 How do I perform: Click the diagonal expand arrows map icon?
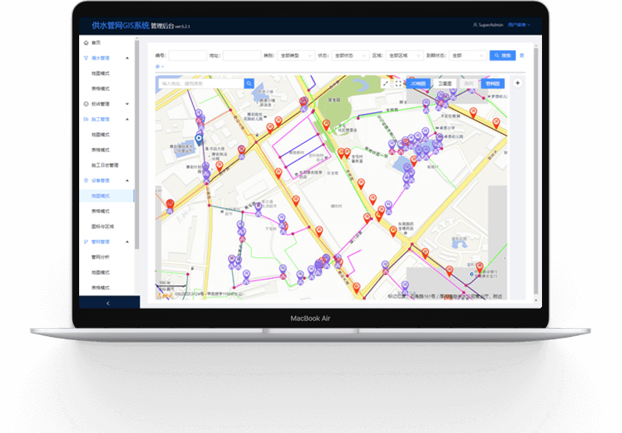click(385, 83)
